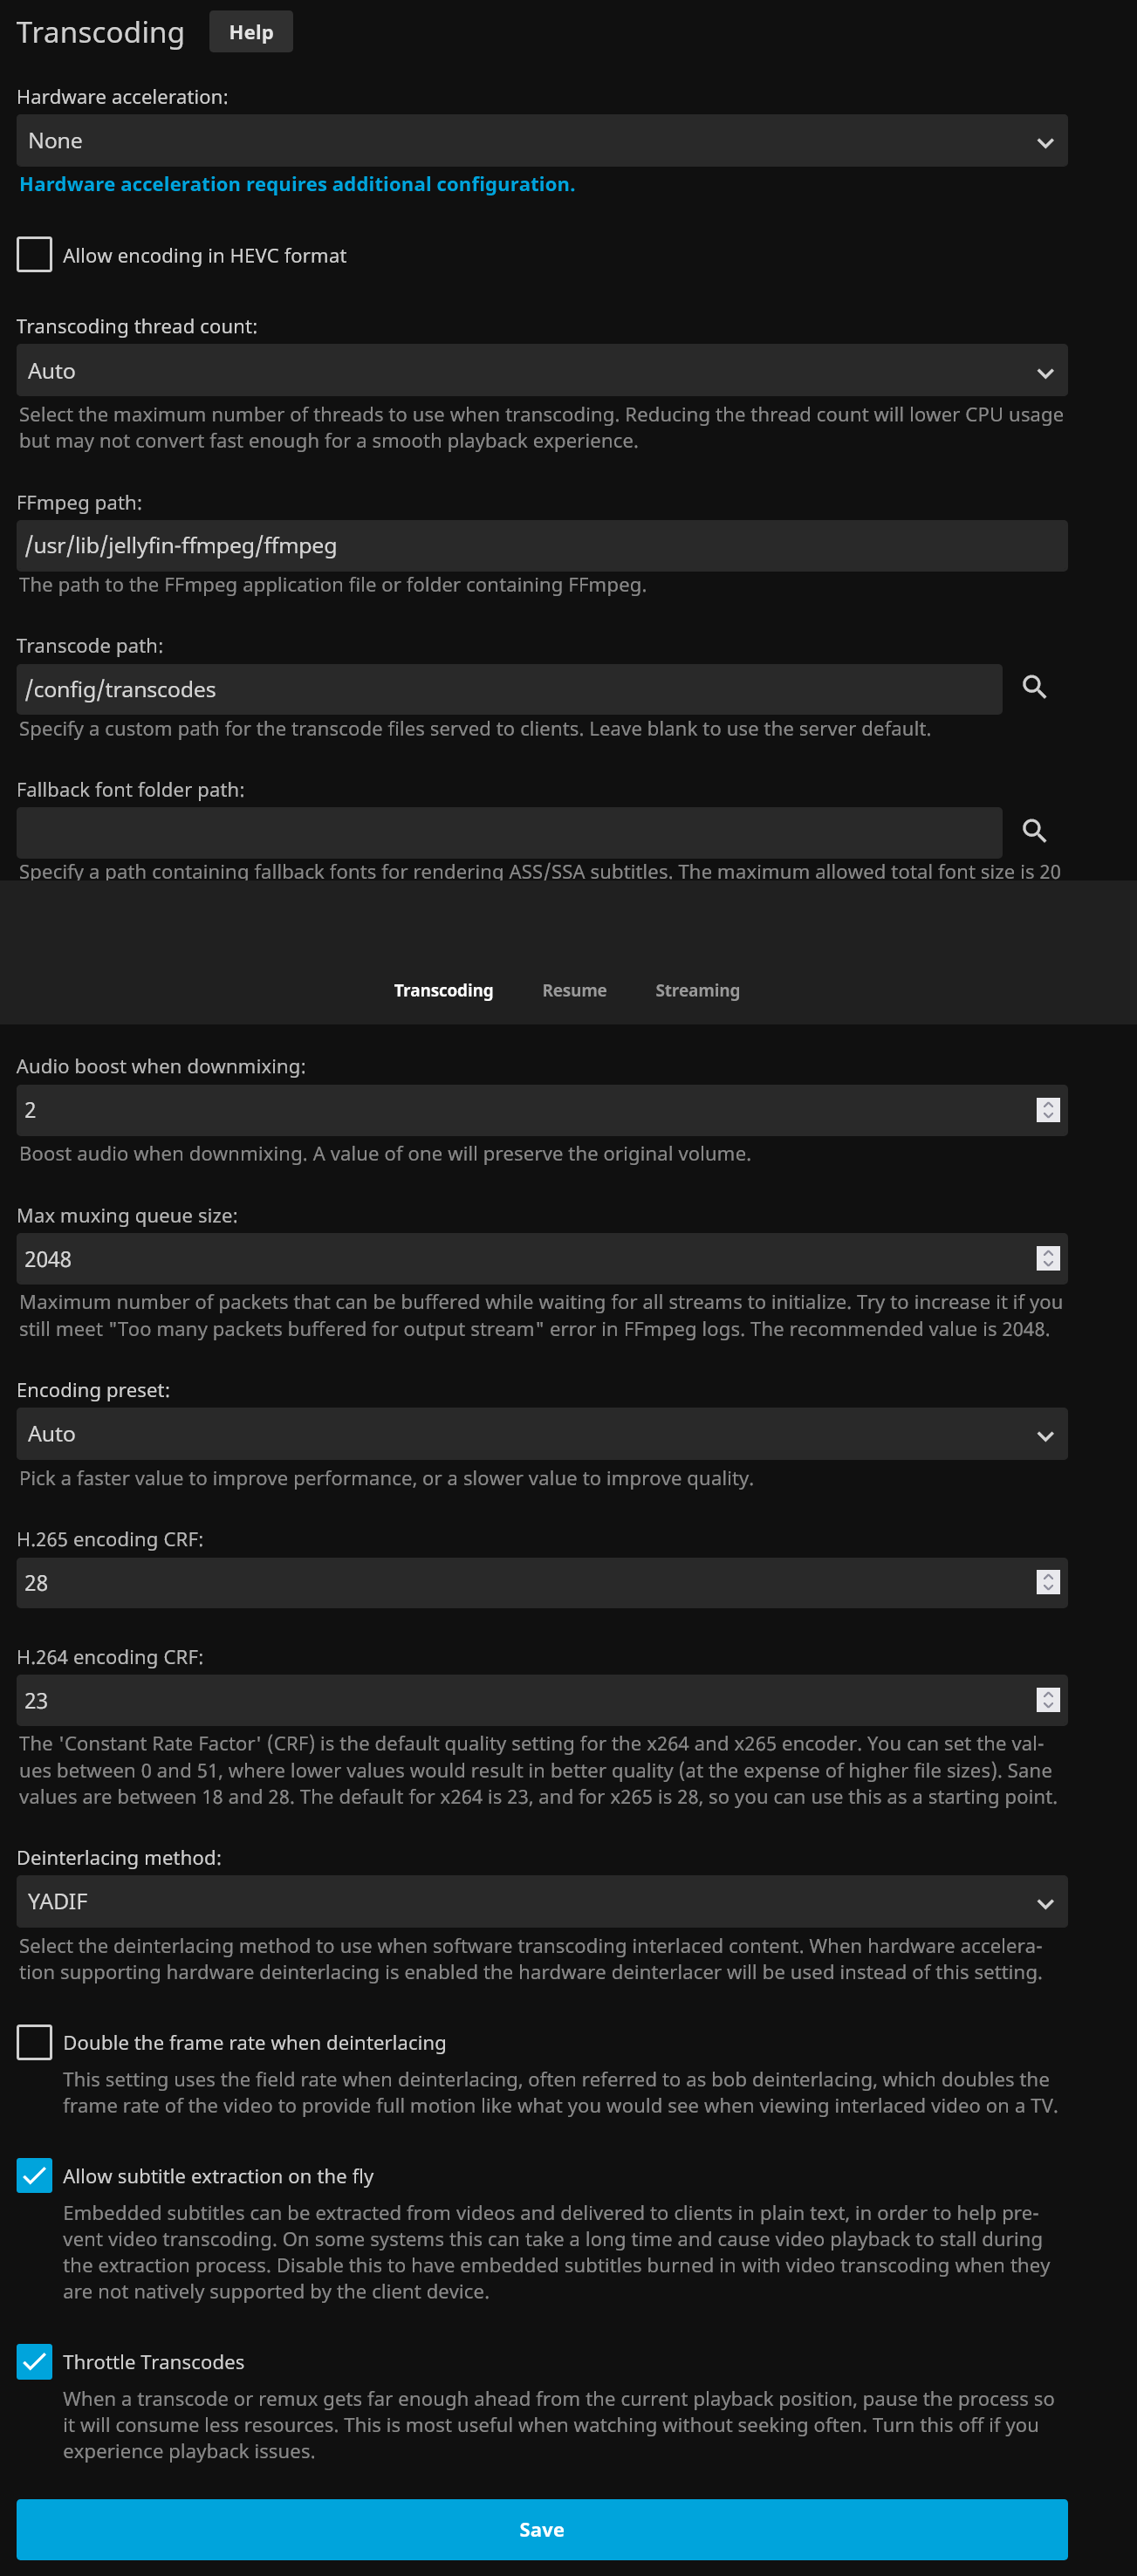
Task: Open hardware acceleration additional configuration link
Action: (297, 184)
